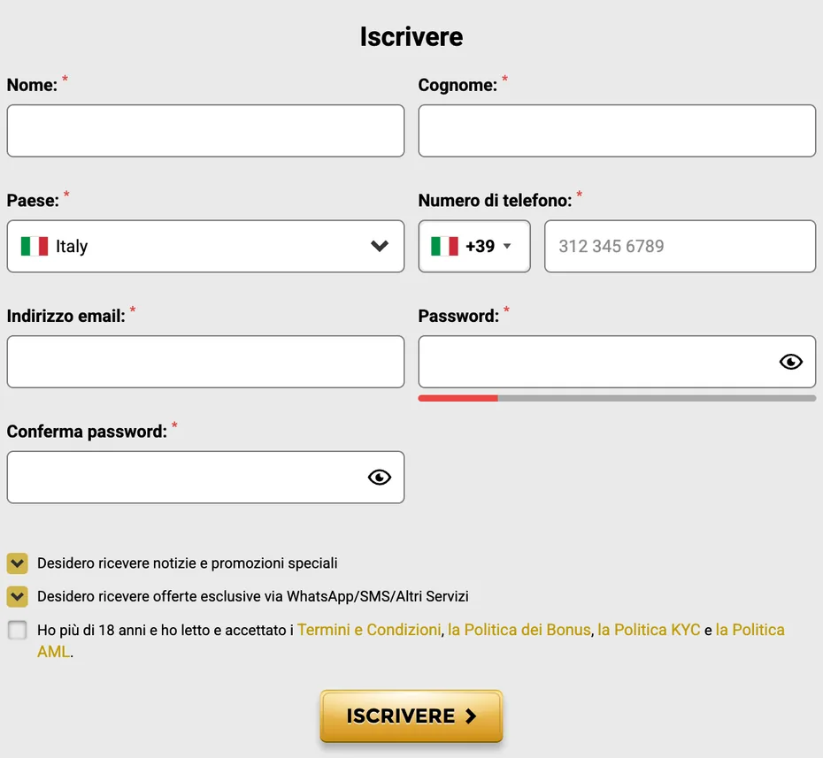The image size is (823, 758).
Task: Click inside the Password input field
Action: click(x=617, y=362)
